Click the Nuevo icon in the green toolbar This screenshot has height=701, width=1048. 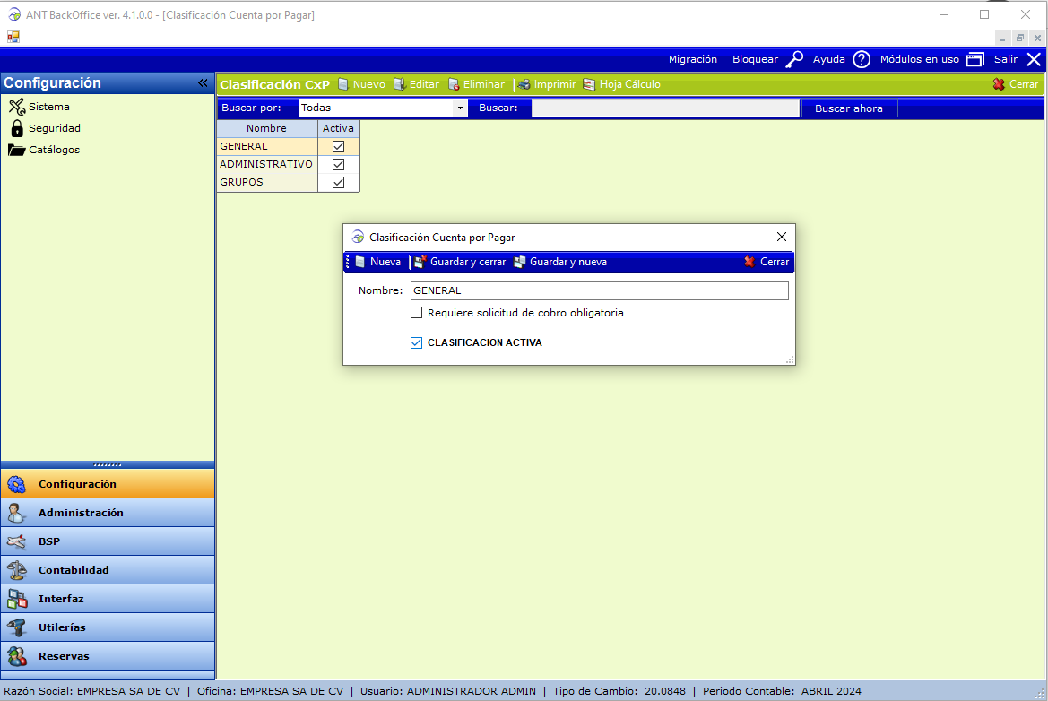(343, 84)
